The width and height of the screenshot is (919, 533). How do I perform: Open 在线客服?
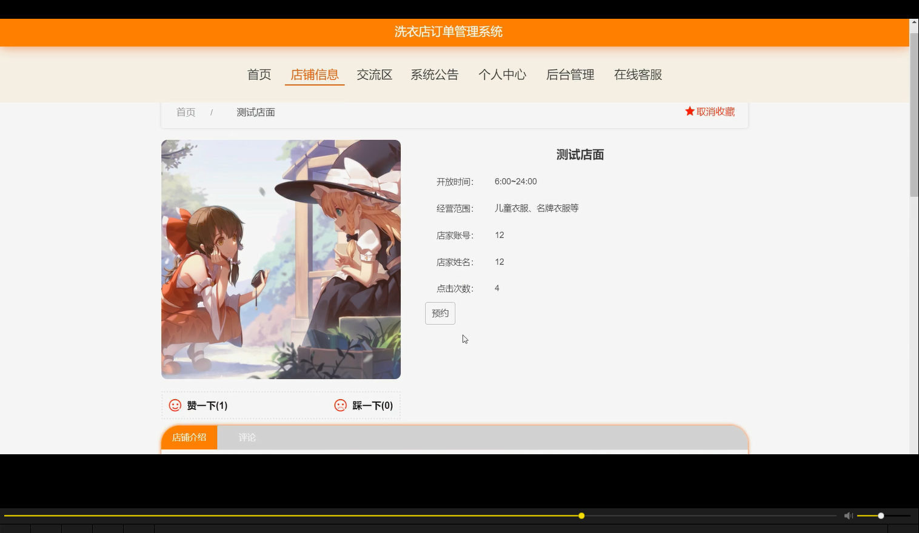(638, 74)
